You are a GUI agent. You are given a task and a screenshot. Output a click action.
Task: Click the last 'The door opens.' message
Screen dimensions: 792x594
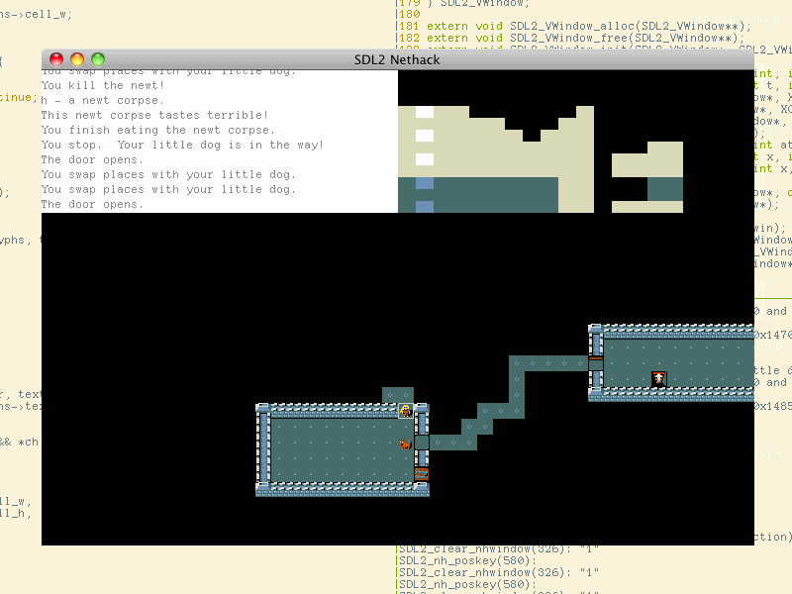pyautogui.click(x=92, y=204)
